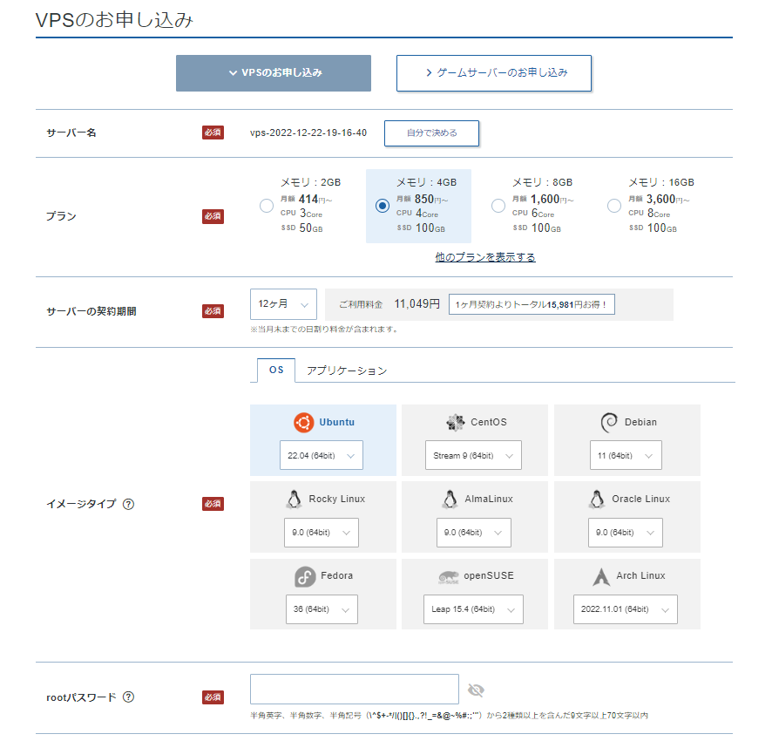This screenshot has width=772, height=741.
Task: Select the 8GB memory plan radio button
Action: [498, 206]
